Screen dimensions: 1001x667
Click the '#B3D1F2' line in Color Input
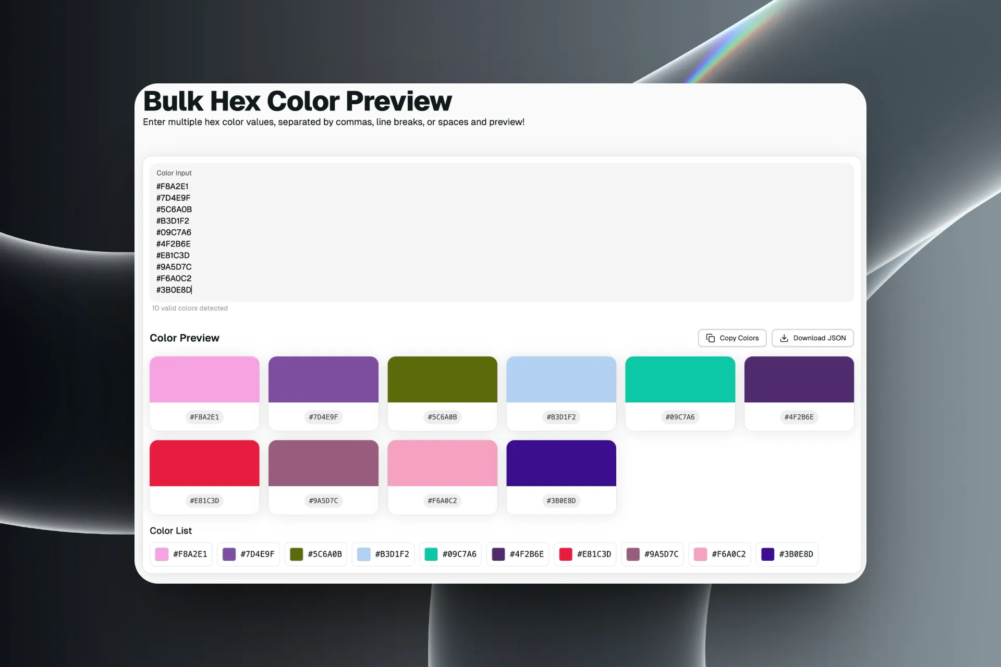coord(173,221)
